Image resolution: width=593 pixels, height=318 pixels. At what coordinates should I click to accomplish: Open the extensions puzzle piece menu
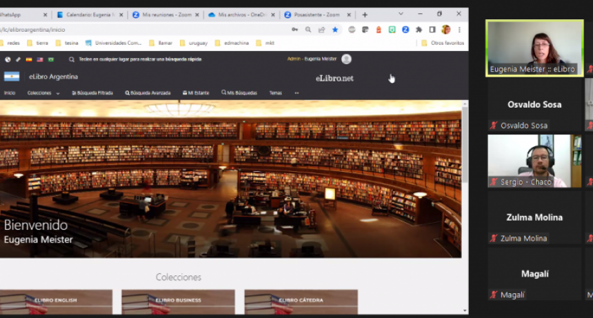(419, 30)
